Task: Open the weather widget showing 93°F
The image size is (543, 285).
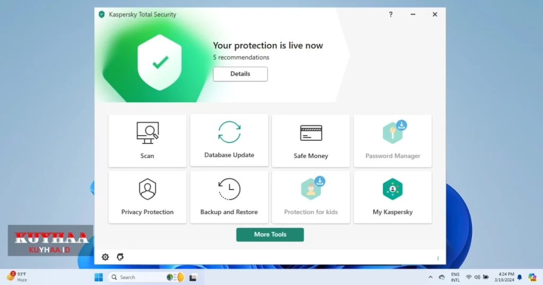Action: (x=16, y=277)
